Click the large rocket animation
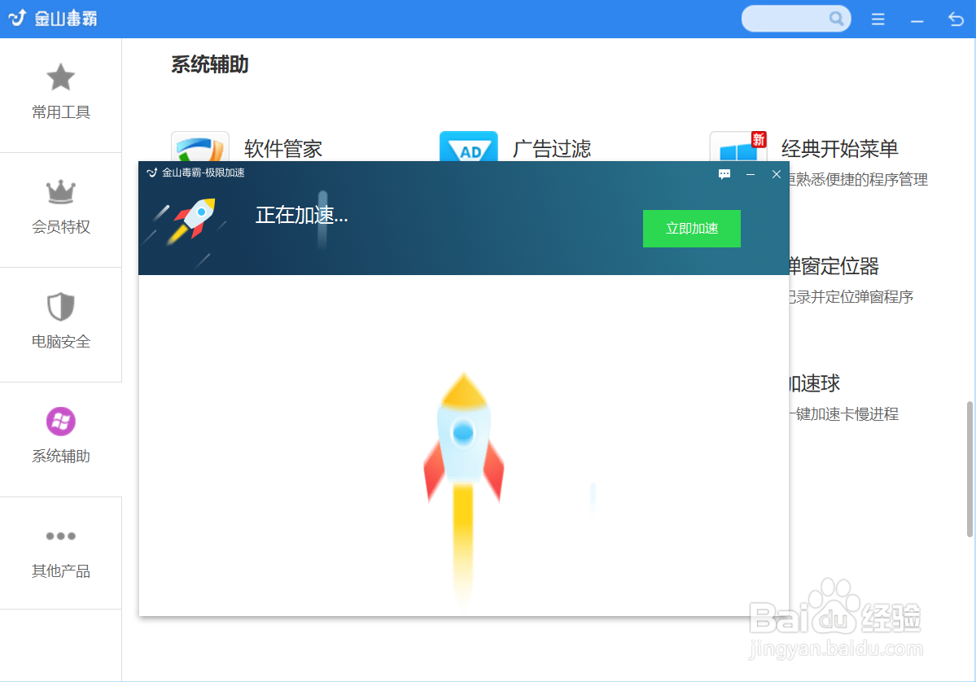 [x=464, y=488]
